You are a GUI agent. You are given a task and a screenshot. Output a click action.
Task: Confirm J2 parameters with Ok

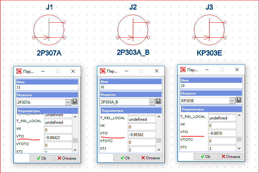pos(126,158)
